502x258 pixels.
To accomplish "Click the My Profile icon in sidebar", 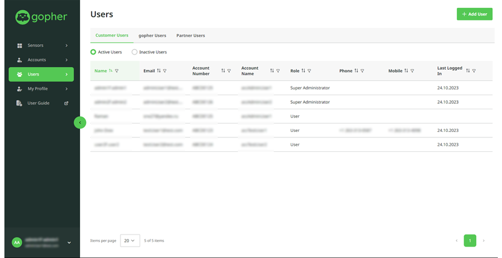I will (19, 89).
